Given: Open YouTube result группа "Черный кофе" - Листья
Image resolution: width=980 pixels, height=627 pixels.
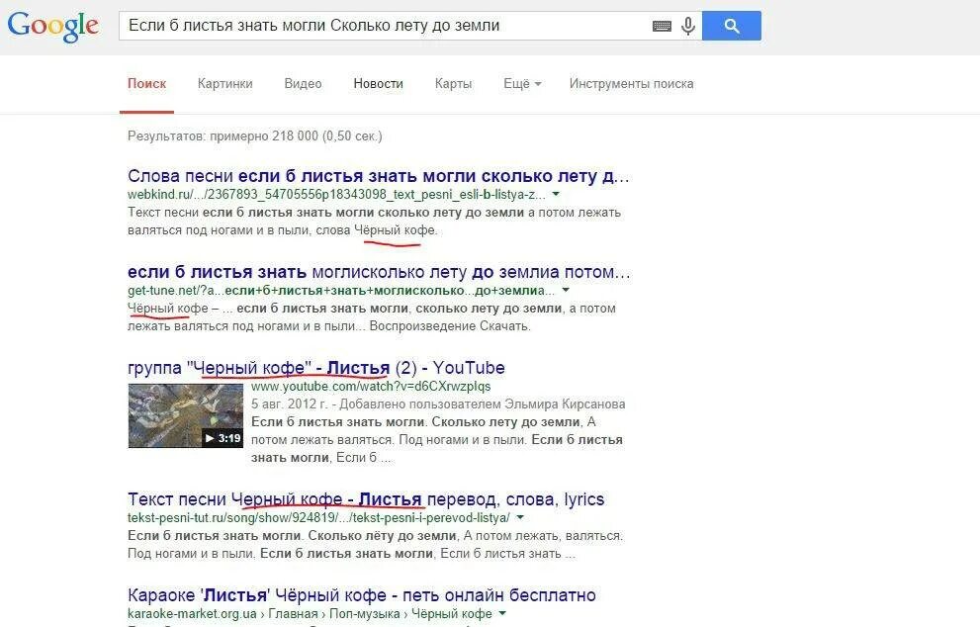Looking at the screenshot, I should pyautogui.click(x=316, y=368).
